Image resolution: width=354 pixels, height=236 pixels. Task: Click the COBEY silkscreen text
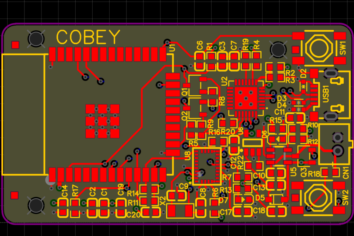click(88, 36)
